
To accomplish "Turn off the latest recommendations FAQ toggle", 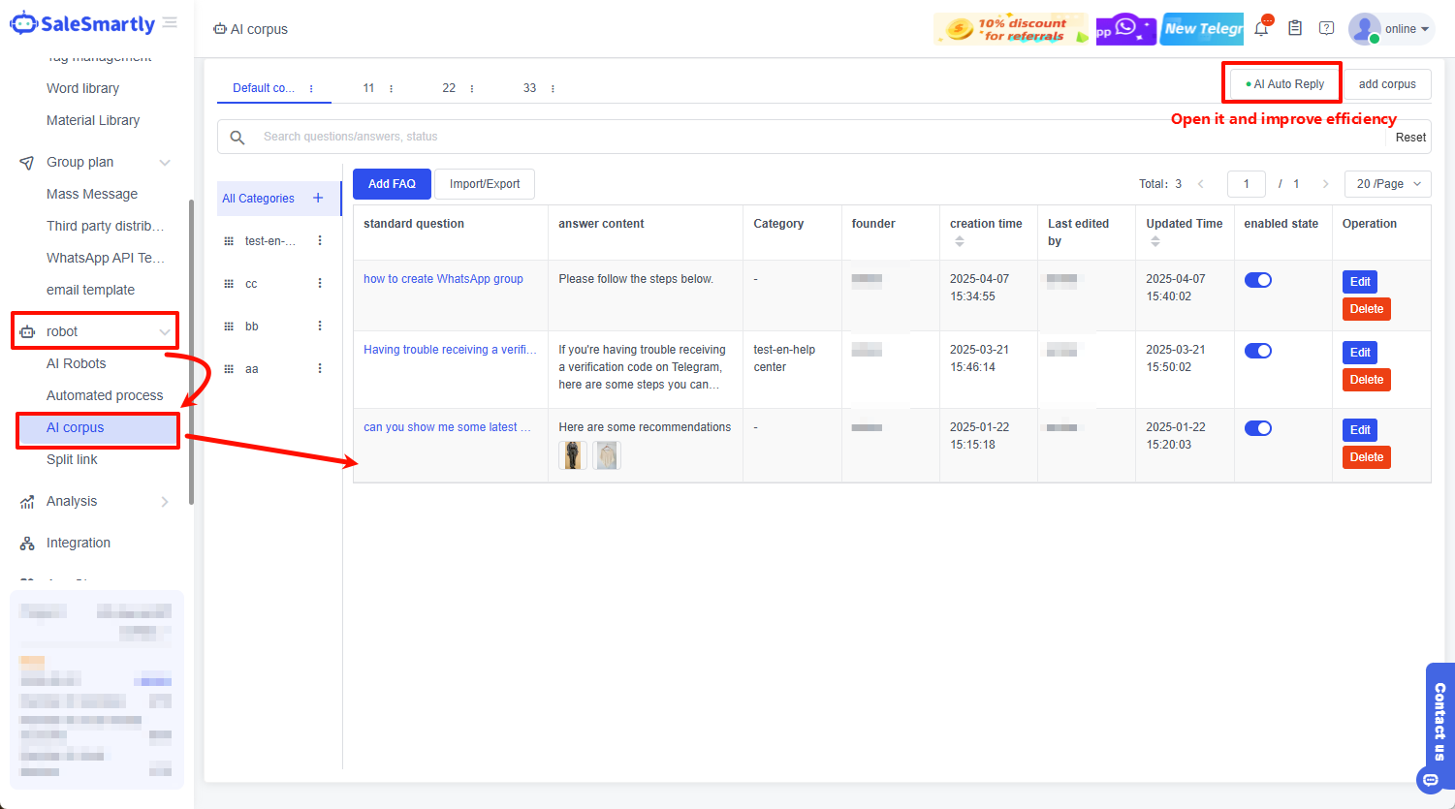I will [x=1257, y=428].
